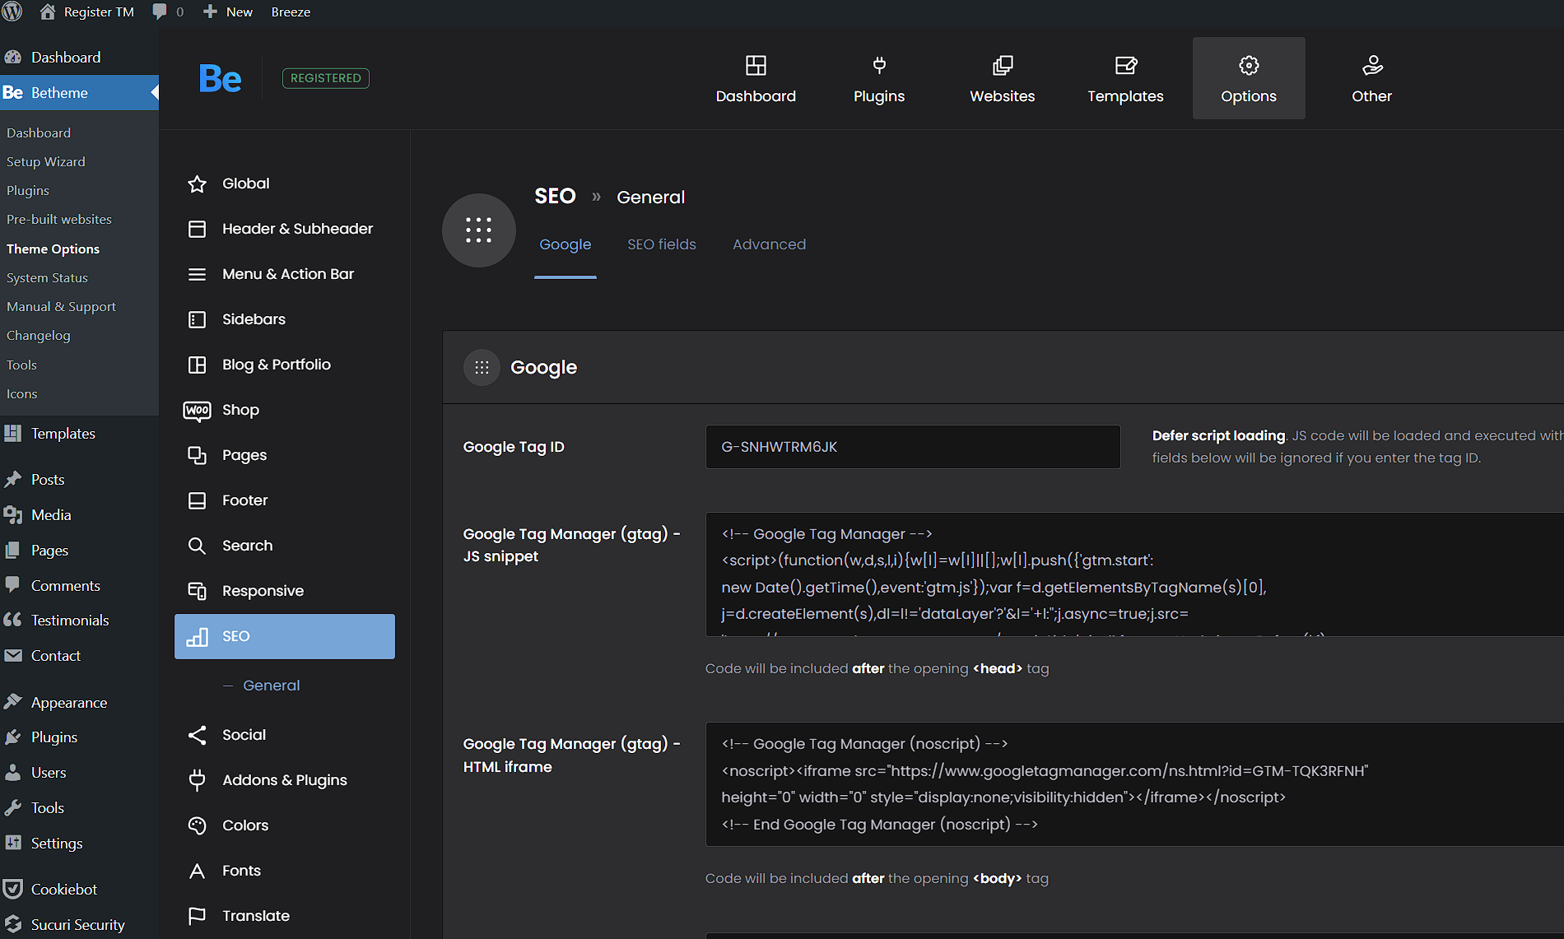Click the Header & Subheader icon
Image resolution: width=1564 pixels, height=939 pixels.
[x=197, y=229]
